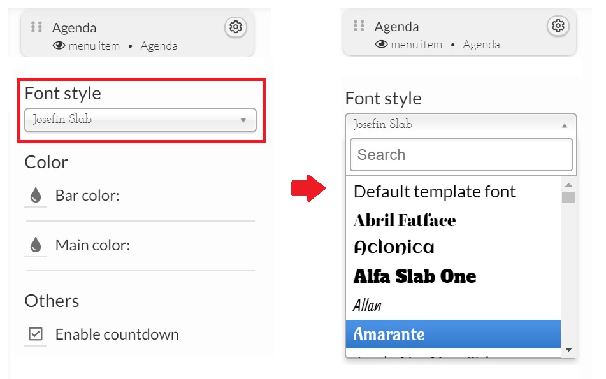Toggle eye visibility on left Agenda item
This screenshot has width=606, height=379.
pyautogui.click(x=59, y=46)
